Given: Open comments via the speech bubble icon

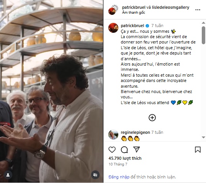Looking at the screenshot, I should [124, 150].
